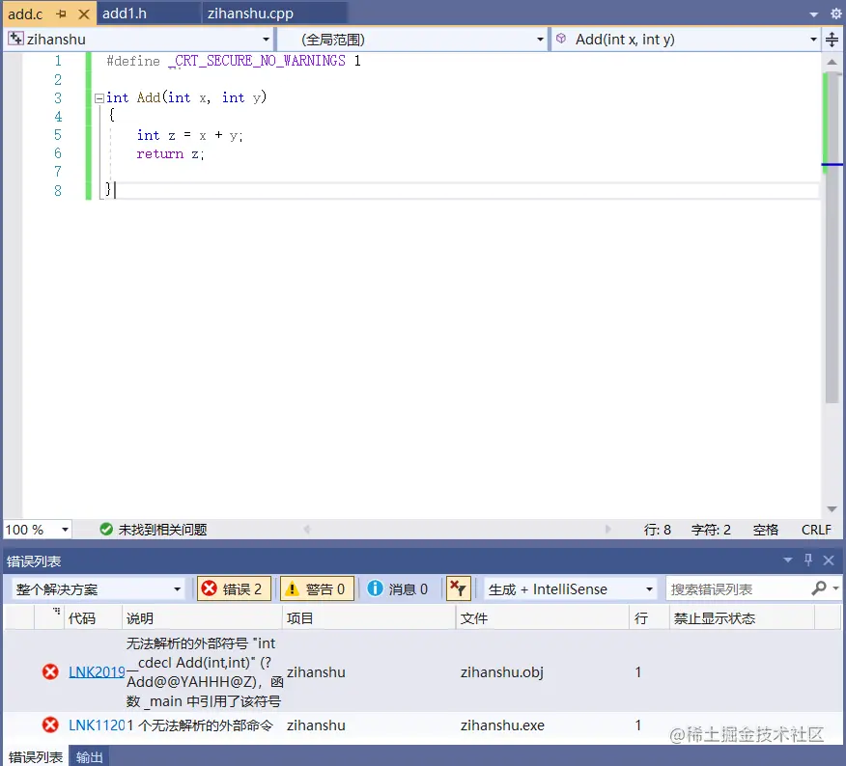The height and width of the screenshot is (766, 846).
Task: Click line number 5 in the gutter
Action: (58, 135)
